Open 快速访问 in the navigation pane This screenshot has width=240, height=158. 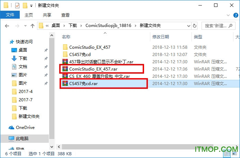[24, 41]
